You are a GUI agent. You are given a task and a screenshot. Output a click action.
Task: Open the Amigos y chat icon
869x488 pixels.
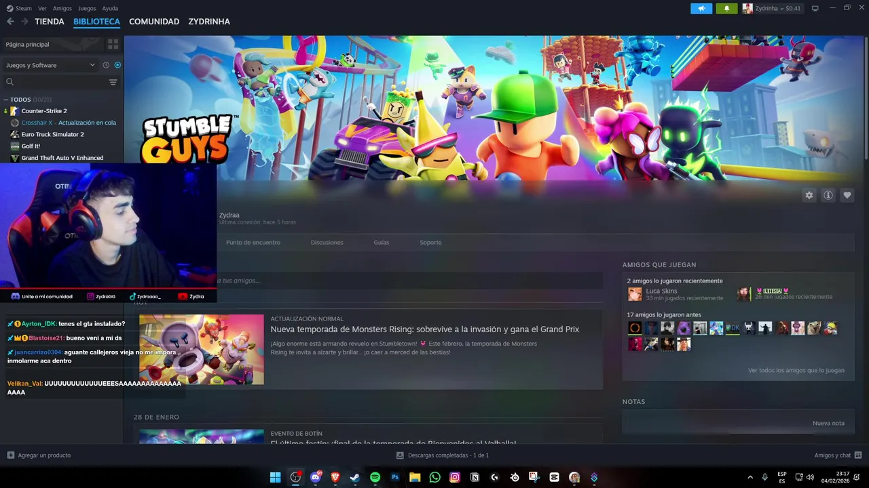pos(858,455)
